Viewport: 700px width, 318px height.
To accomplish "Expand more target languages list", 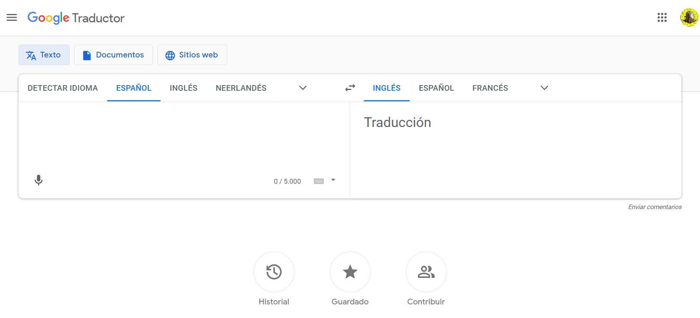I will click(x=544, y=88).
